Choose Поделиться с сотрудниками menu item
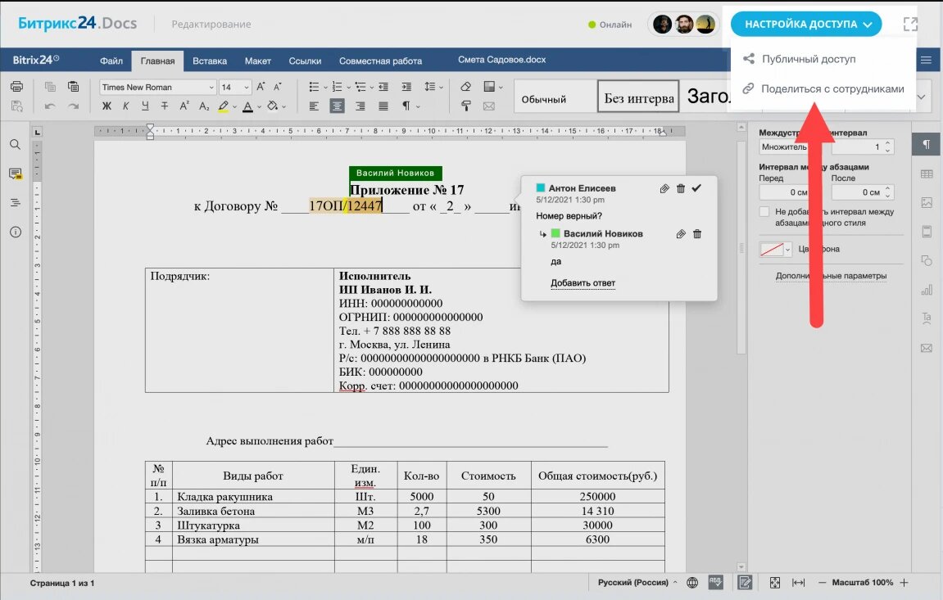This screenshot has width=943, height=600. point(823,88)
